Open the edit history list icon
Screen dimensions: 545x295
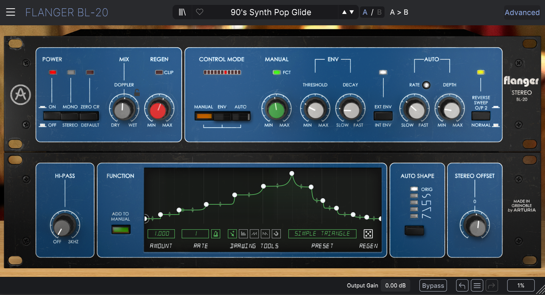tap(477, 286)
